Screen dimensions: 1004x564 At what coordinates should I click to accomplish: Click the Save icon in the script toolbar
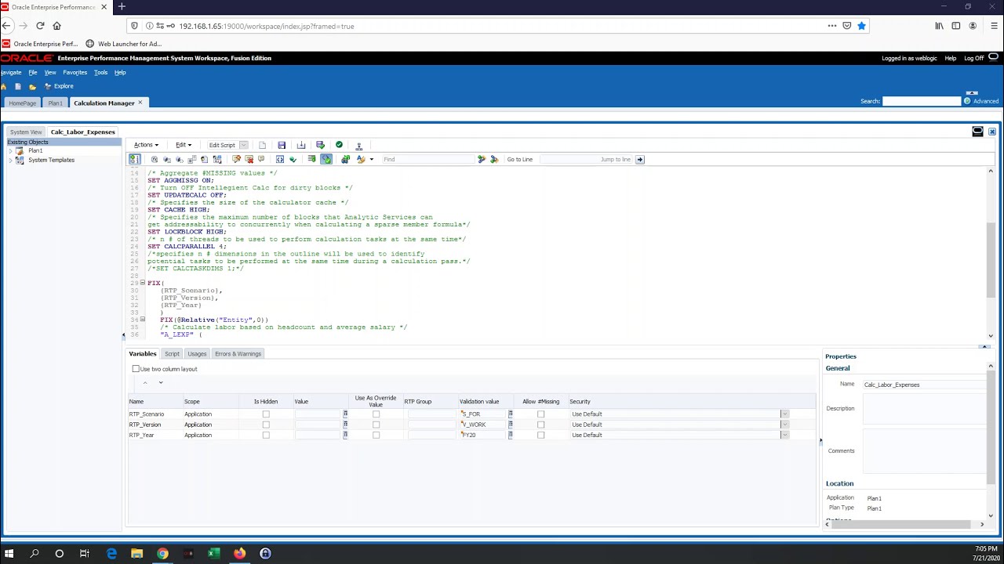pyautogui.click(x=282, y=145)
